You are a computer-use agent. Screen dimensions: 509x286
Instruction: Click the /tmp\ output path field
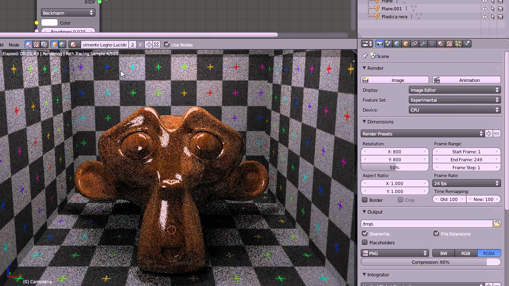(x=427, y=224)
